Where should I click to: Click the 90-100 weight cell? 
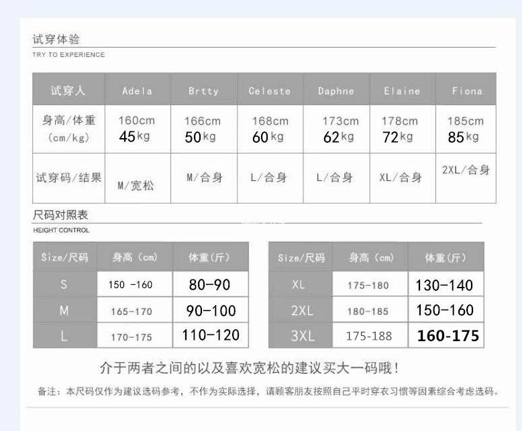tap(211, 310)
